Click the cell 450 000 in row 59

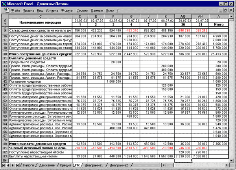[x=131, y=116]
